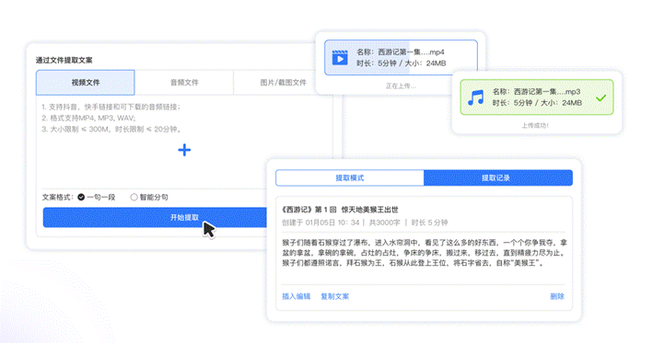Click the video file icon on mp4 card

point(340,58)
